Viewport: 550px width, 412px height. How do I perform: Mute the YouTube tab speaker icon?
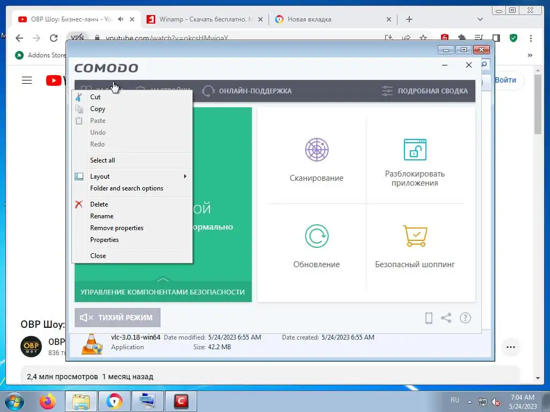tap(121, 19)
